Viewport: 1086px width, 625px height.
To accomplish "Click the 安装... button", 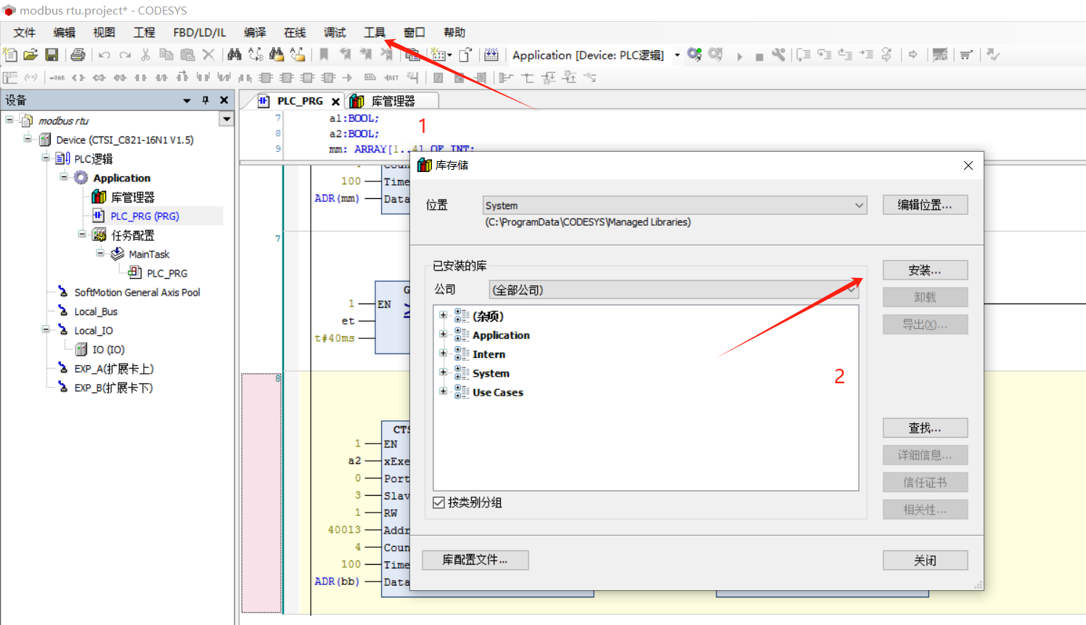I will click(x=925, y=270).
